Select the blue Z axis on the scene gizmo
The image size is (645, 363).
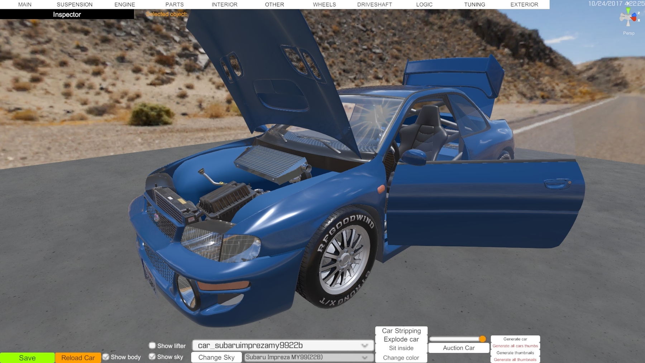pos(634,15)
